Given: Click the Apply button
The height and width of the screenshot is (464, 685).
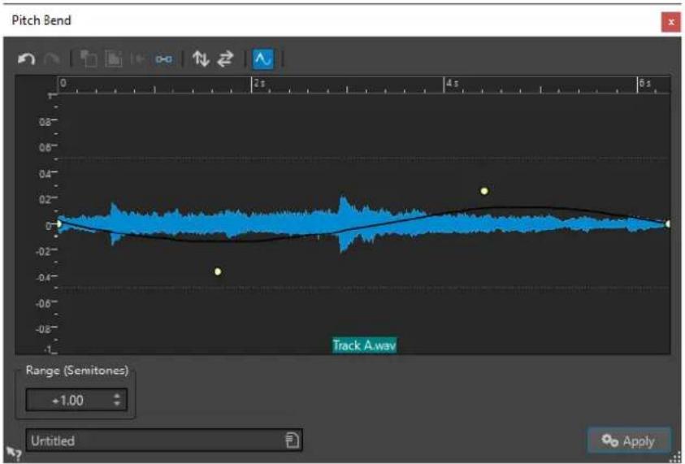Looking at the screenshot, I should click(629, 441).
